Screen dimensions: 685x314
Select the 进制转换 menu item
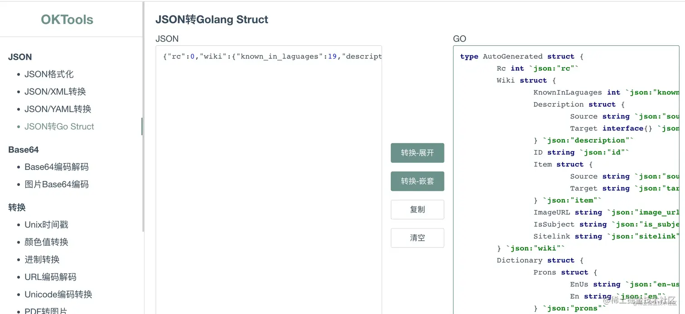pos(42,260)
